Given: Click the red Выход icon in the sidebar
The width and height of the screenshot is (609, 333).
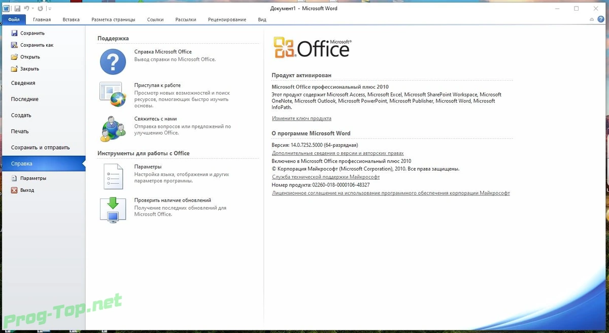Looking at the screenshot, I should coord(15,190).
